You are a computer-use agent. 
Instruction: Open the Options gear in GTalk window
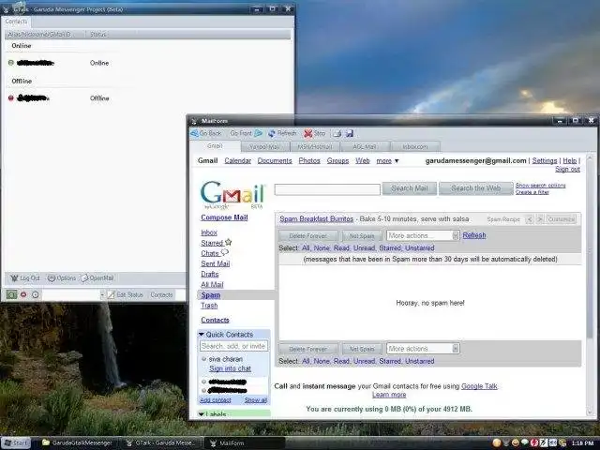point(61,278)
